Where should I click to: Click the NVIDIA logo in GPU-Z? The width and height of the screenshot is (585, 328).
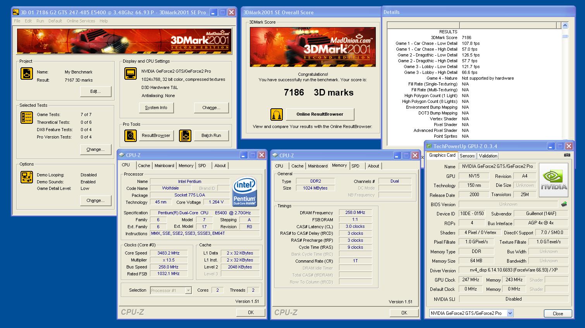pyautogui.click(x=554, y=180)
